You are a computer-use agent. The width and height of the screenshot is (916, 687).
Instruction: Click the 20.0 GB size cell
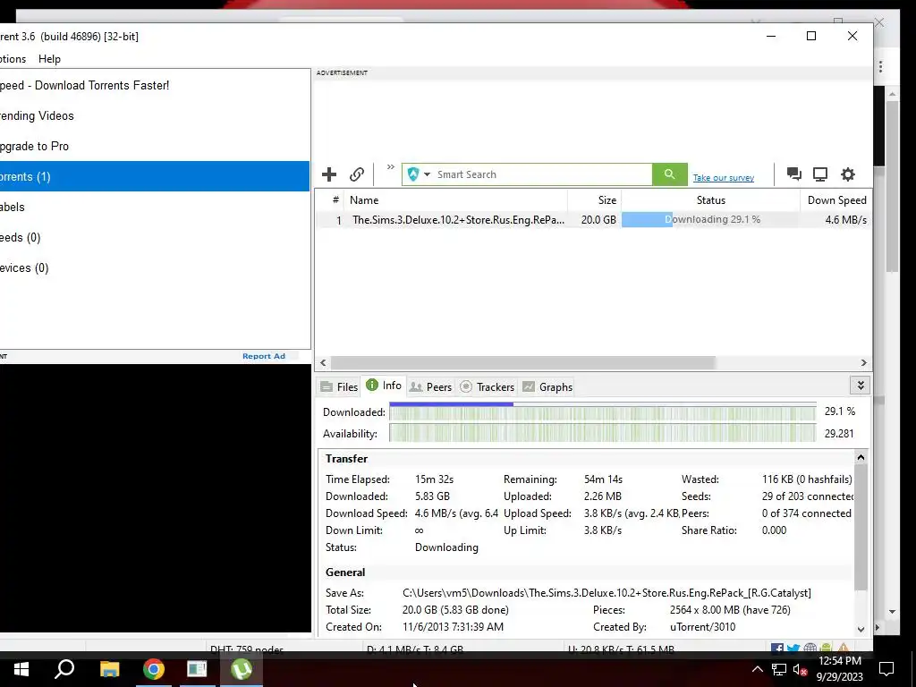pos(598,220)
